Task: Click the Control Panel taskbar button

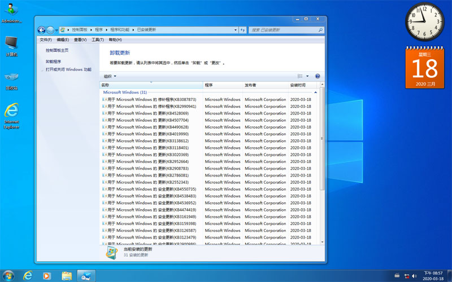Action: point(86,276)
